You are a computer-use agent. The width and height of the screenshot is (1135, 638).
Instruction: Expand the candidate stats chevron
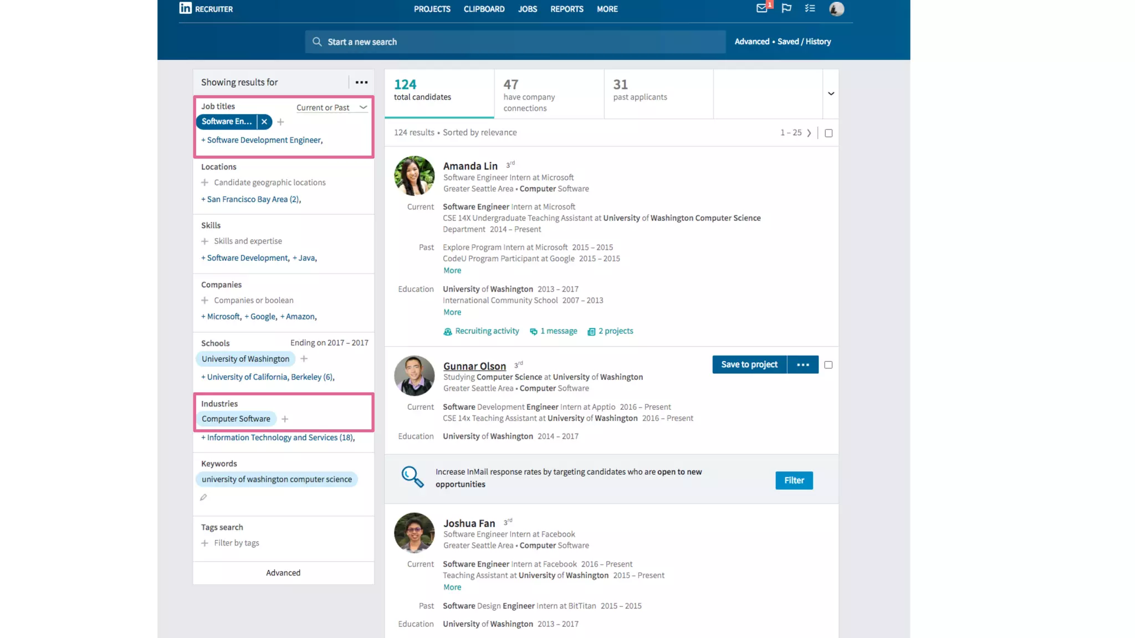tap(831, 94)
